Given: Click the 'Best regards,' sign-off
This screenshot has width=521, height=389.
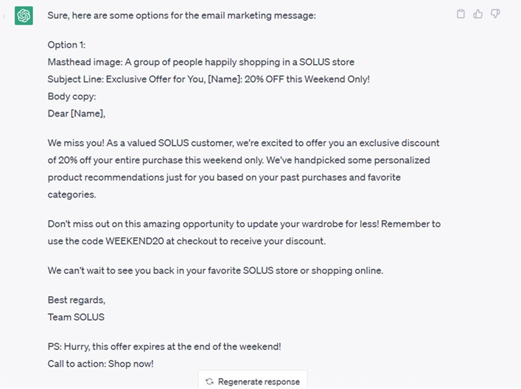Looking at the screenshot, I should point(77,301).
